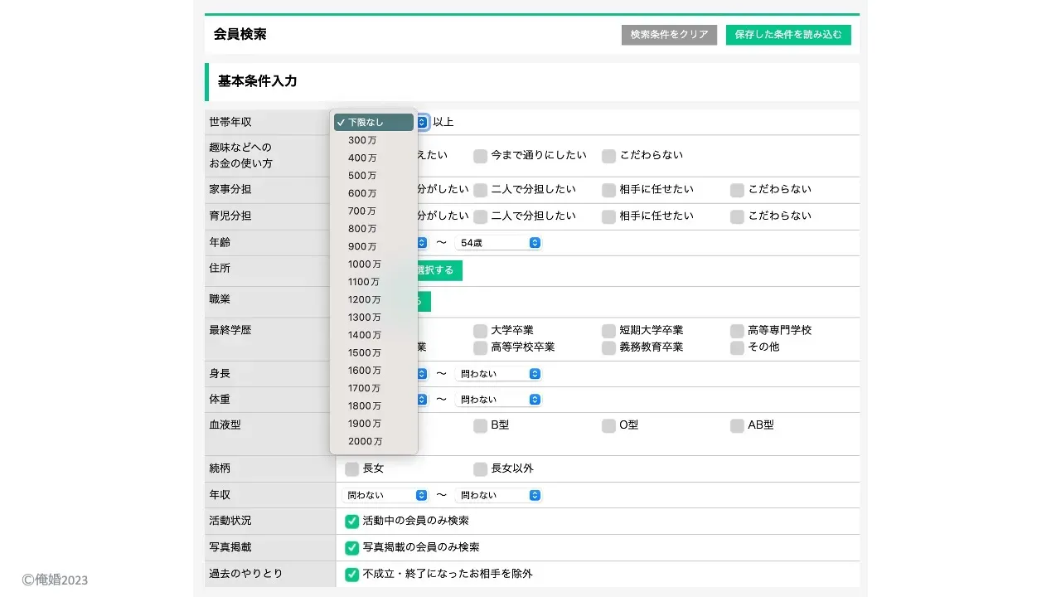Select 1000万 option in dropdown
The width and height of the screenshot is (1061, 597).
point(374,265)
